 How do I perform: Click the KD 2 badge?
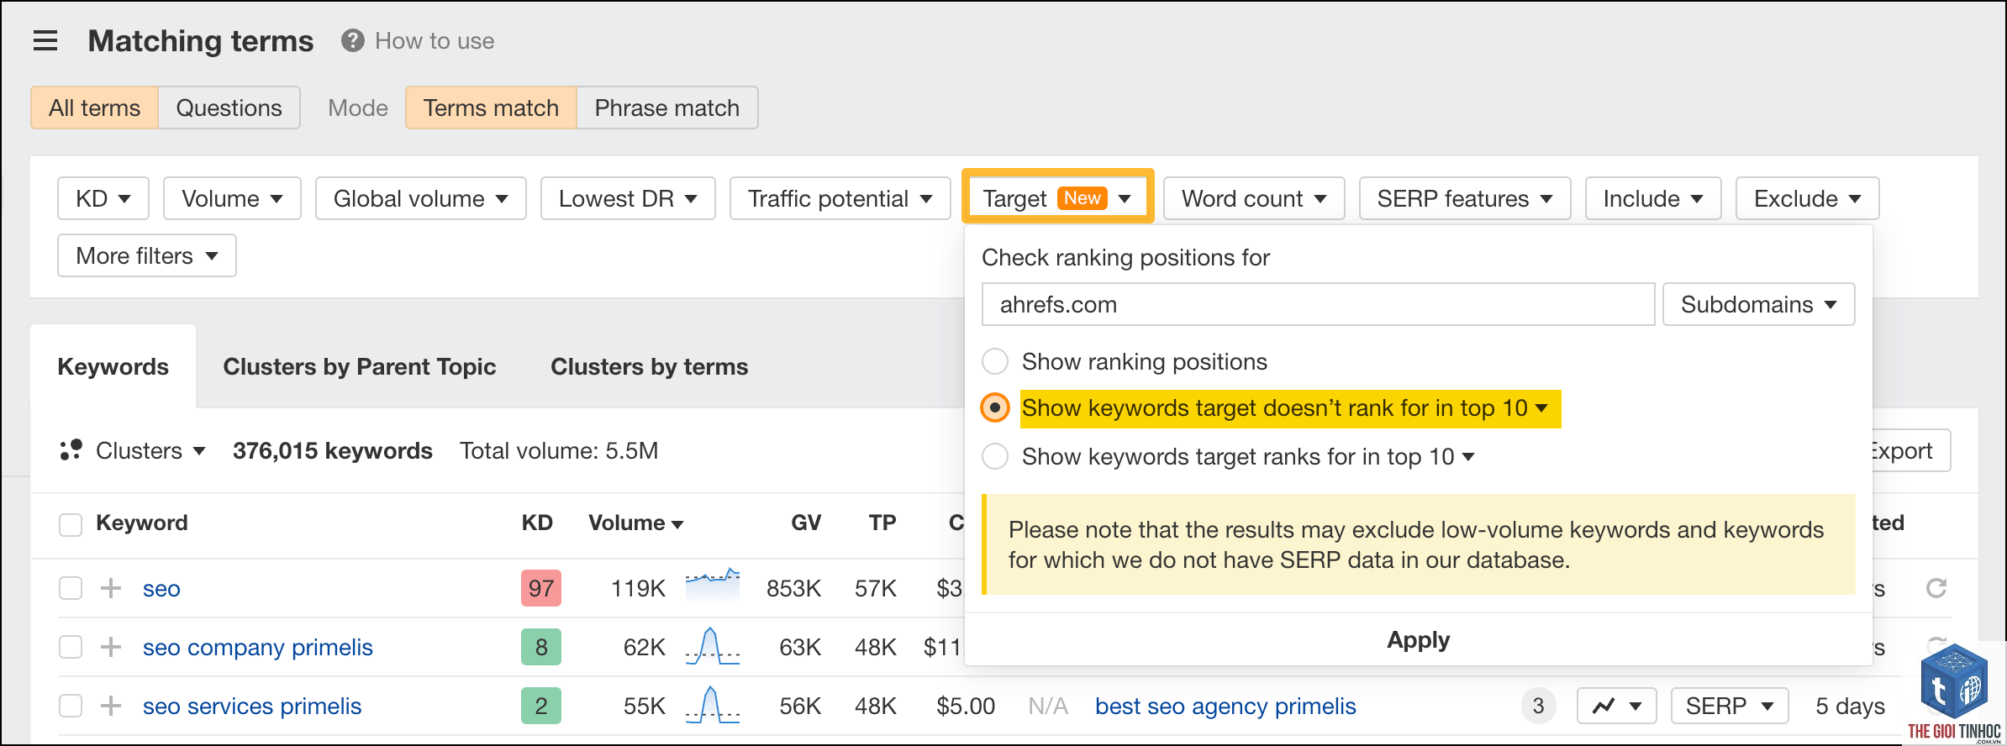tap(541, 706)
